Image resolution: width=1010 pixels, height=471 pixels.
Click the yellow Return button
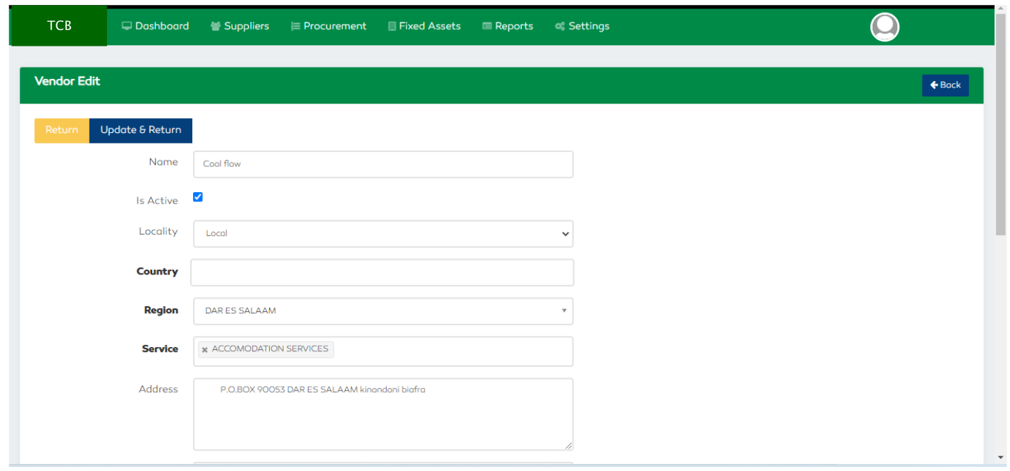tap(62, 130)
